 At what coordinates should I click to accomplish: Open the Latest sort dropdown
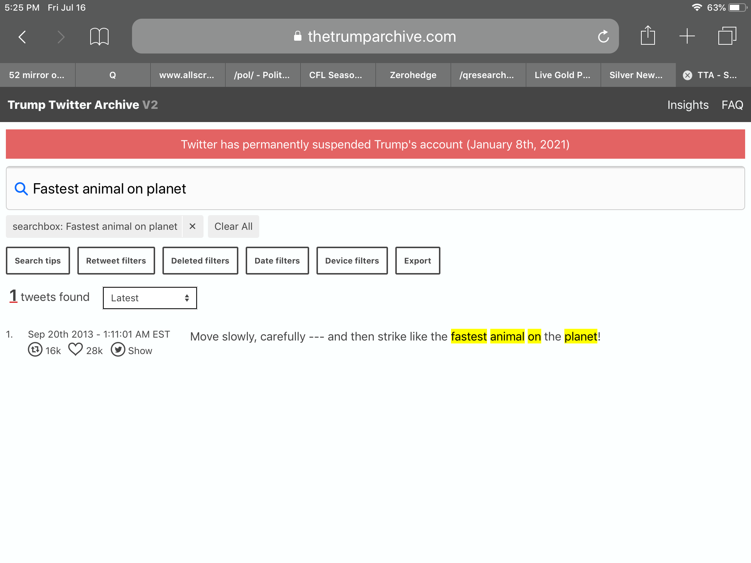150,298
